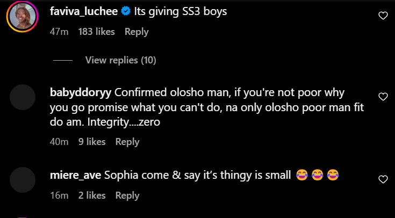The height and width of the screenshot is (218, 395).
Task: Open miere_ave username link
Action: coord(74,175)
